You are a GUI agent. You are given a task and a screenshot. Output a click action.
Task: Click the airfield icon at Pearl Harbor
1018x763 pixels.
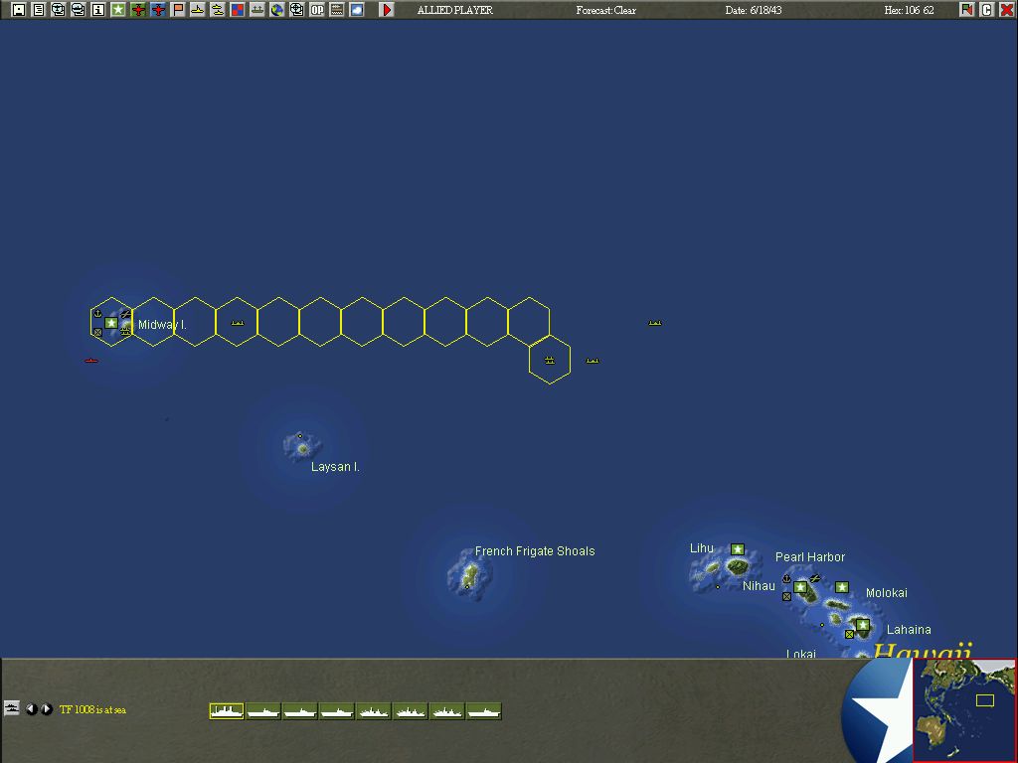pos(815,578)
